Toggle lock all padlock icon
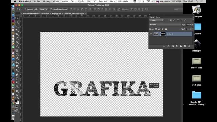Image resolution: width=217 pixels, height=122 pixels. pos(166,29)
